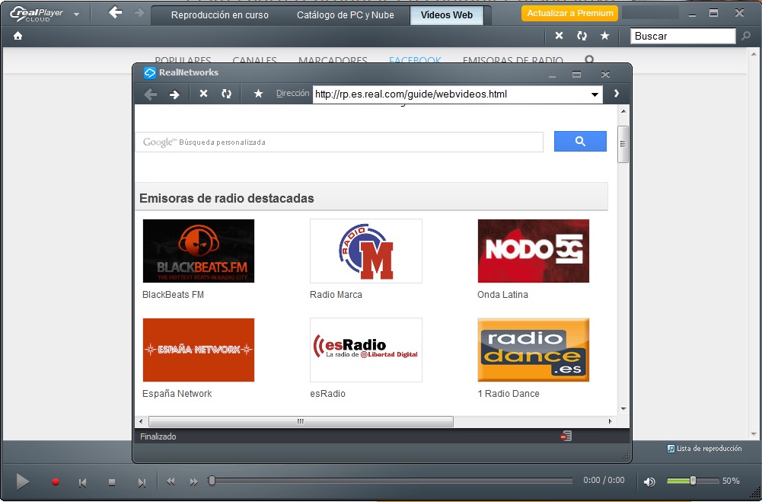The height and width of the screenshot is (502, 762).
Task: Bookmark with the star in the main RealPlayer toolbar
Action: tap(605, 36)
